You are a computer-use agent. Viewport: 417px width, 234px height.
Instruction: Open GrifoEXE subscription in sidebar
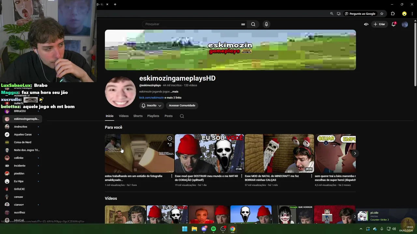(22, 189)
